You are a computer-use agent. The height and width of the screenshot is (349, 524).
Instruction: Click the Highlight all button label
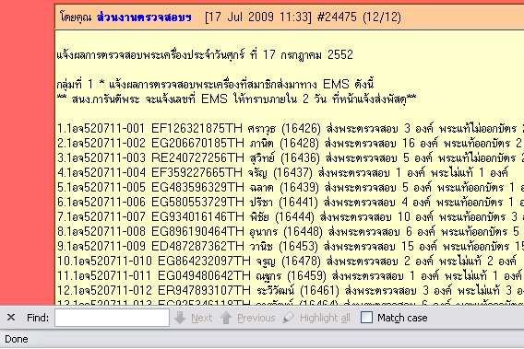[325, 319]
